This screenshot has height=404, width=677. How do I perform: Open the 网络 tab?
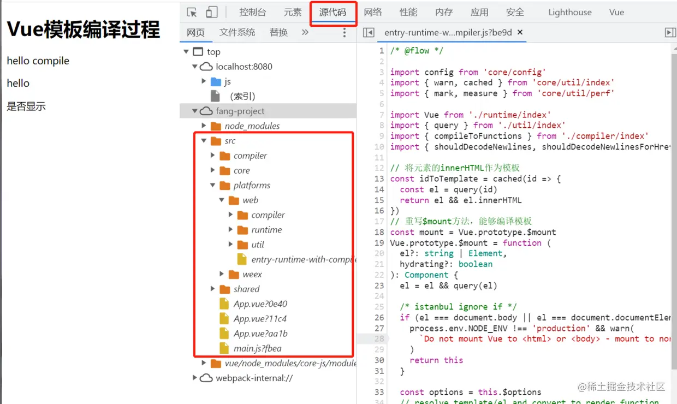(373, 12)
